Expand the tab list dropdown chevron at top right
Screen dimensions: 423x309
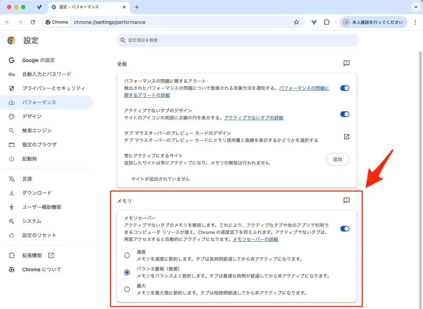pos(415,7)
